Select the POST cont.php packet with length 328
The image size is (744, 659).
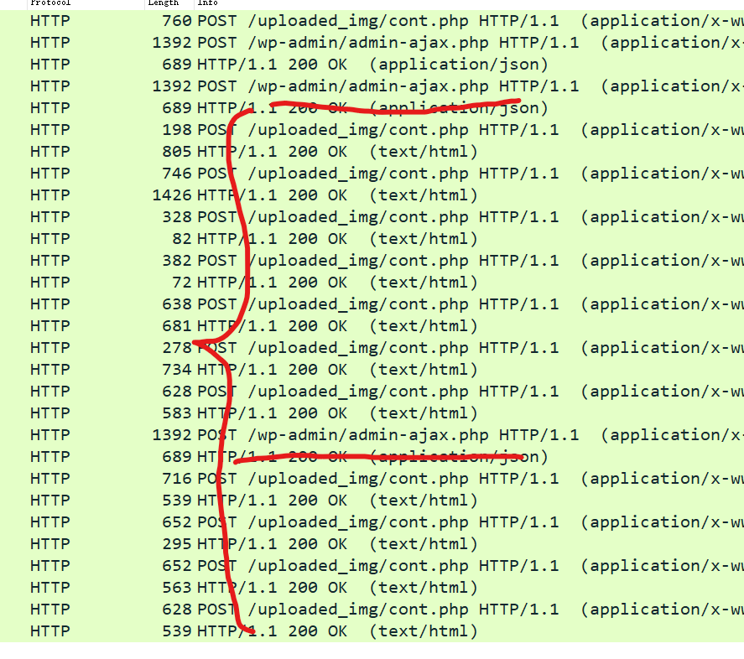coord(372,217)
